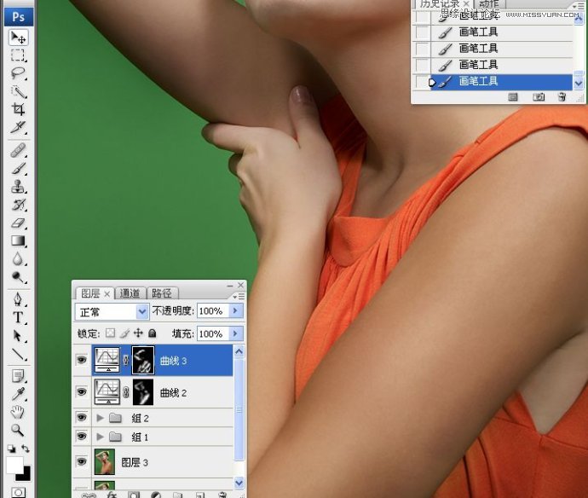
Task: Create new document from current state
Action: coord(513,97)
